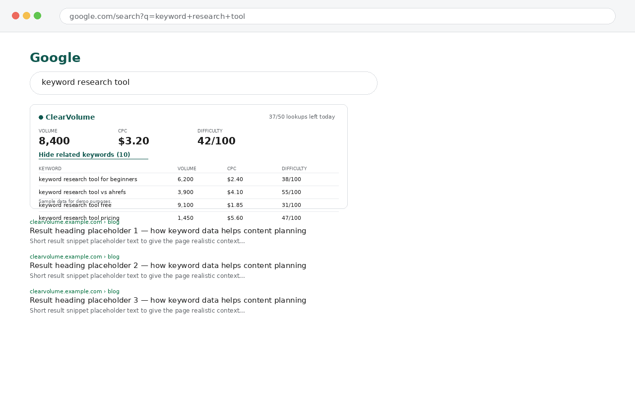
Task: Click the volume cell 9,100
Action: pos(186,205)
